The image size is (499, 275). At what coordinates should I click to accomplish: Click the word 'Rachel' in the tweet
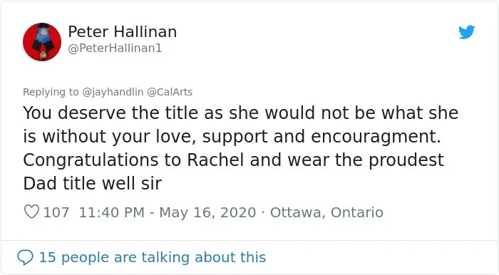point(215,160)
